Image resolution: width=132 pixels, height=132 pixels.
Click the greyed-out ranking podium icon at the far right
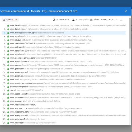(x=121, y=20)
